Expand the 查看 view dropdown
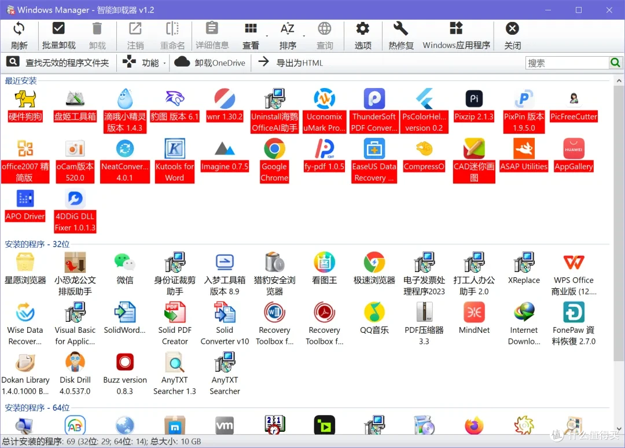Image resolution: width=625 pixels, height=448 pixels. pos(267,36)
